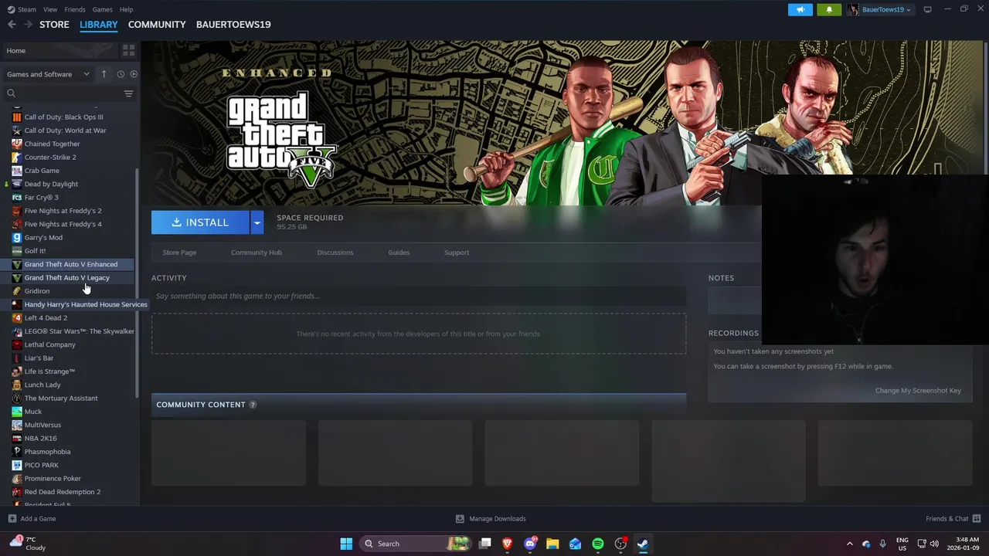Click the library search magnifier icon
Image resolution: width=989 pixels, height=556 pixels.
12,93
